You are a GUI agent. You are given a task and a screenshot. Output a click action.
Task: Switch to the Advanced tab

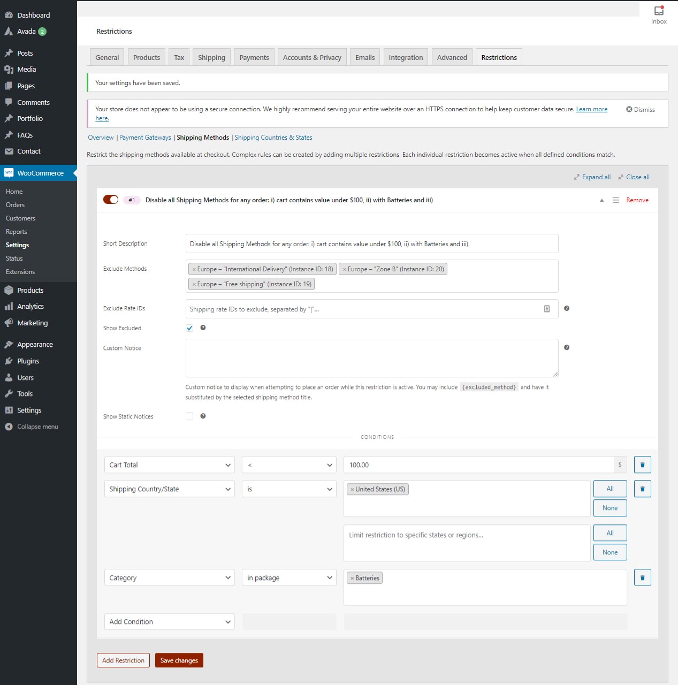coord(452,57)
